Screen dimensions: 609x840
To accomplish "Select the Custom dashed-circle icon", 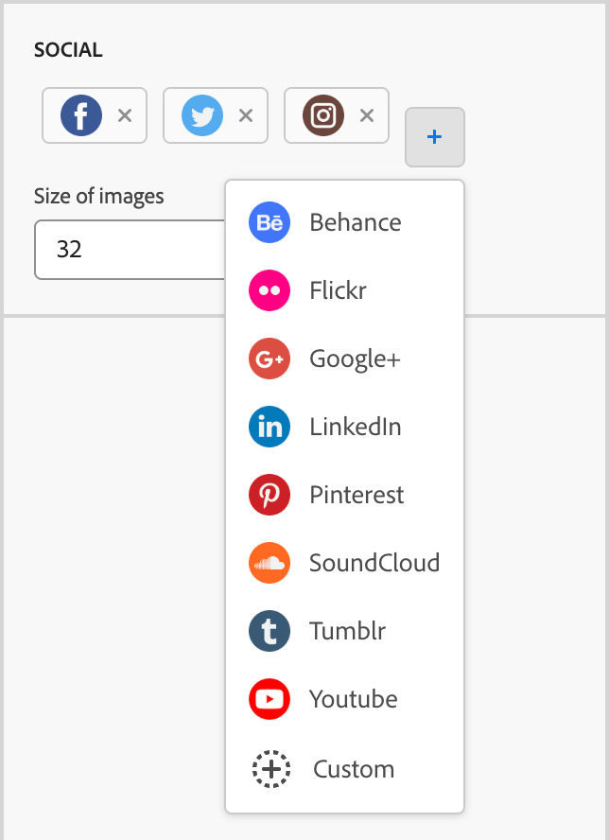I will 270,769.
